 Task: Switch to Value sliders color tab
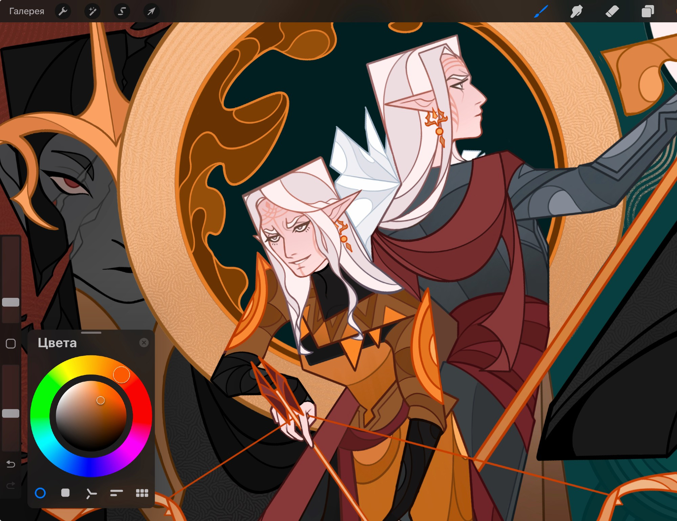pos(116,493)
